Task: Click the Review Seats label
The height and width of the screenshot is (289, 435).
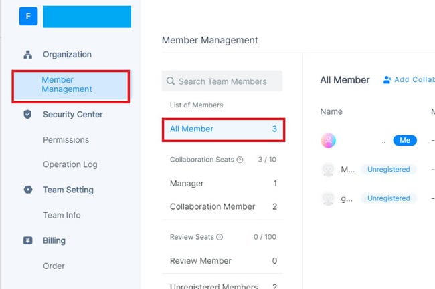Action: click(192, 237)
